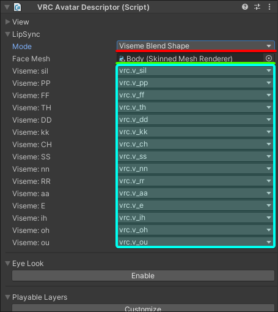Open the vrc.v_kk viseme dropdown
This screenshot has width=278, height=312.
[x=196, y=132]
